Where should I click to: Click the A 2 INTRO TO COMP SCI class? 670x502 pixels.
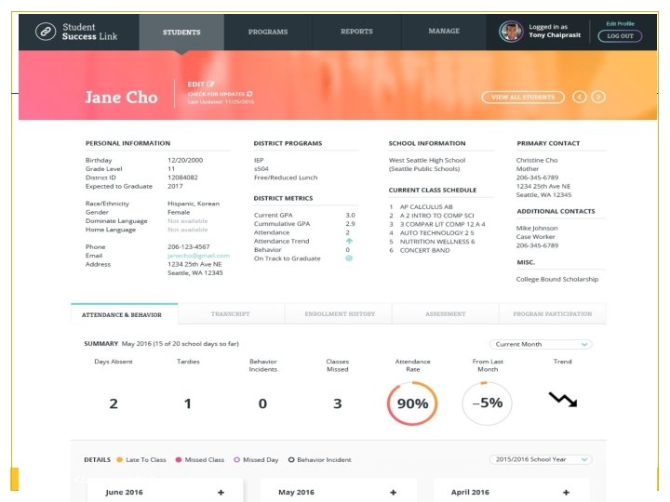point(436,216)
